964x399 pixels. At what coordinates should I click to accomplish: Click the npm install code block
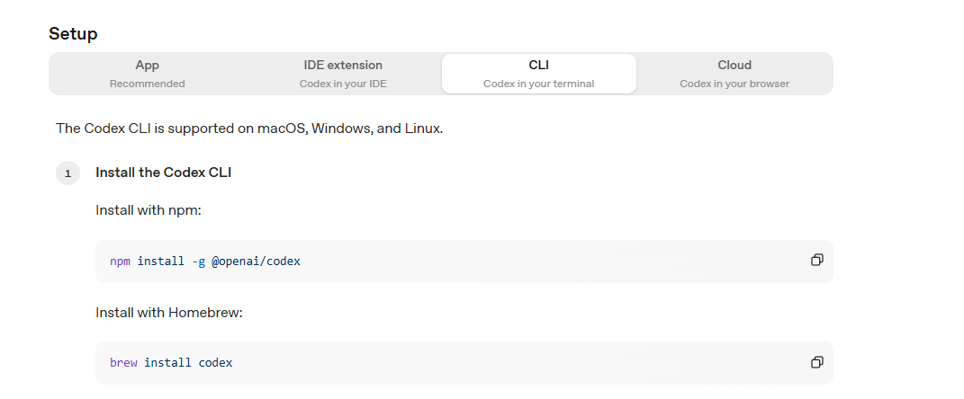click(x=464, y=262)
